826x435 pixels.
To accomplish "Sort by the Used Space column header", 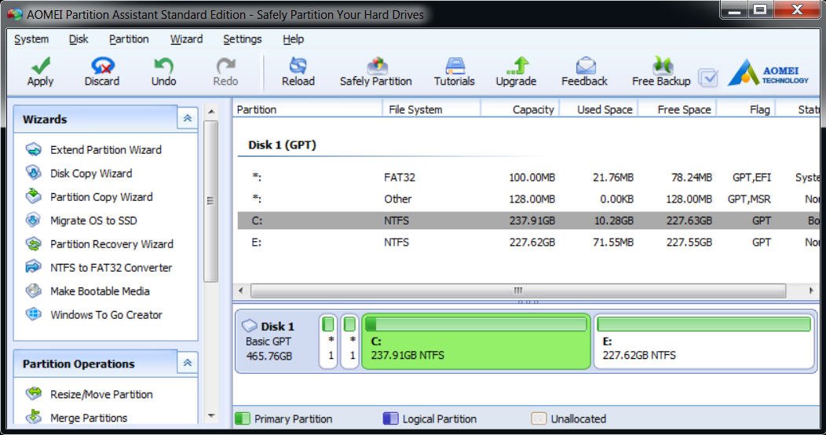I will point(599,109).
